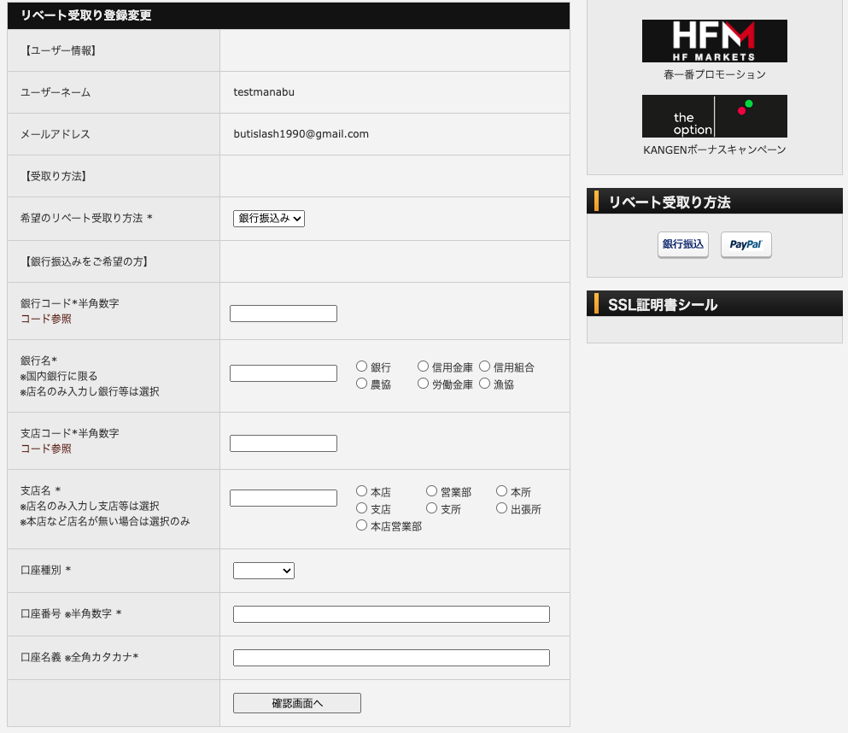Open コード参照 link under 支店コード
The image size is (848, 733).
click(46, 449)
